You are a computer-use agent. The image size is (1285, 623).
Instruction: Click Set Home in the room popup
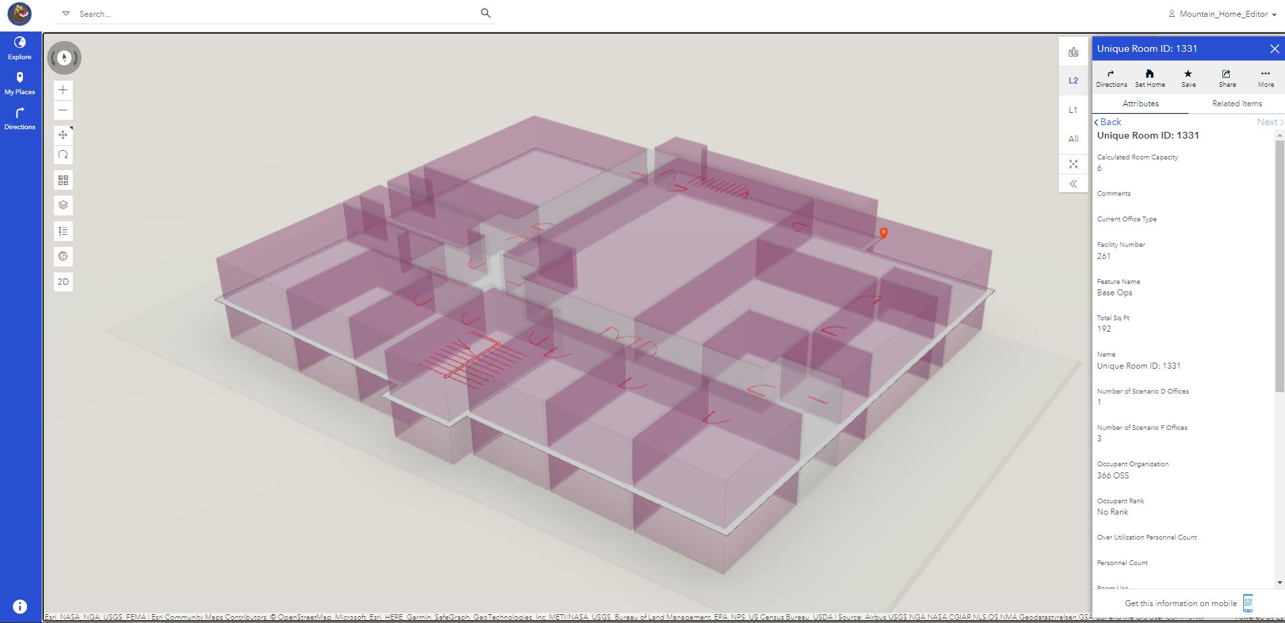coord(1150,77)
